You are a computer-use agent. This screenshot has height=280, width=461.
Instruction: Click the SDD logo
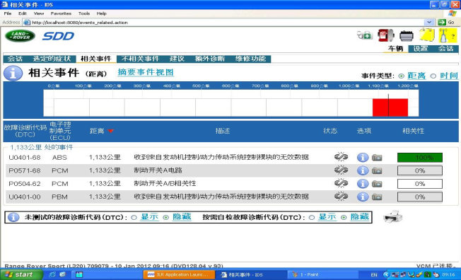click(x=58, y=36)
